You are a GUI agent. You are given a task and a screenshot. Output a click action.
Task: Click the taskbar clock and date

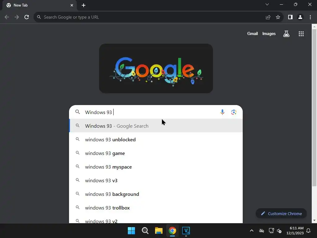click(x=295, y=231)
